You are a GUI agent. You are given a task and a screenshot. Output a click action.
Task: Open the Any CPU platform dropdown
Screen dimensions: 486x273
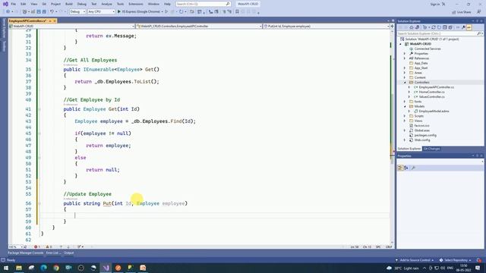click(x=101, y=11)
